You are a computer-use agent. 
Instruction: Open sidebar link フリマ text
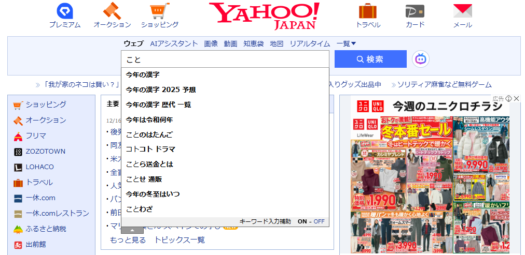36,136
